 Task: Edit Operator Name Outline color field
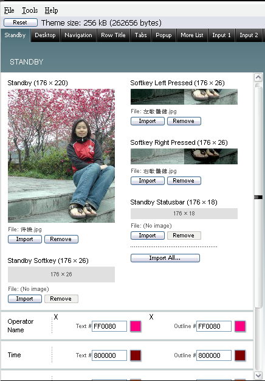[214, 326]
